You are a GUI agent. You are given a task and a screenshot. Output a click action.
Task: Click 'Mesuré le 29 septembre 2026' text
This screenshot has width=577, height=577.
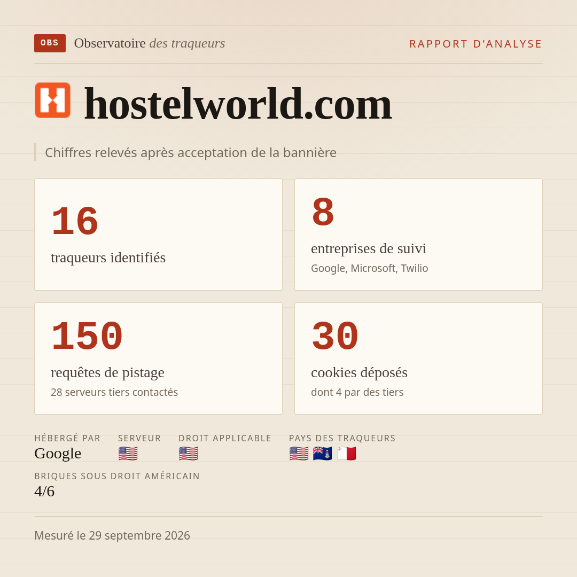pyautogui.click(x=112, y=535)
